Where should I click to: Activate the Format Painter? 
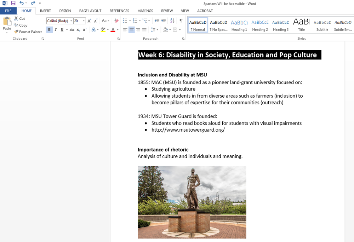(28, 32)
